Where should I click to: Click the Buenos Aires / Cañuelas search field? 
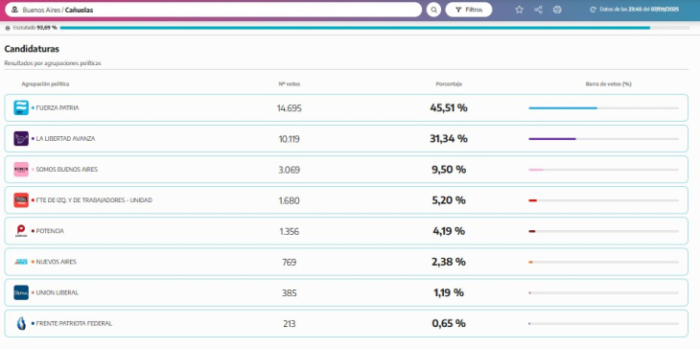tap(214, 10)
